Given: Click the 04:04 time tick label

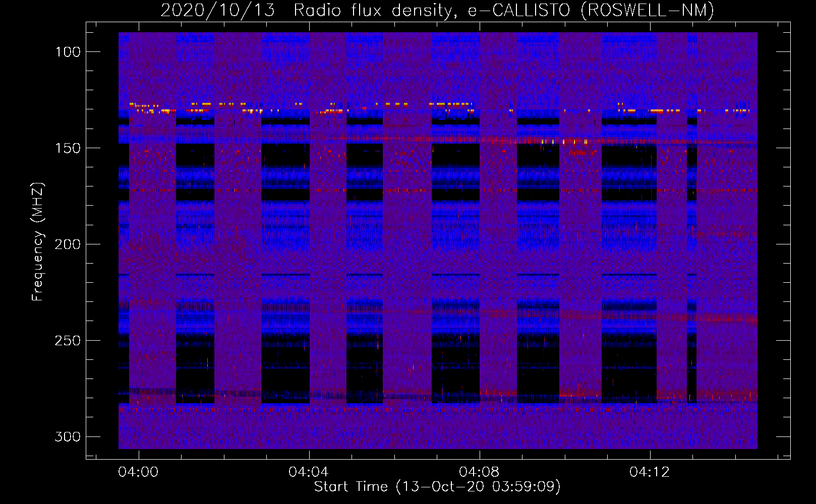Looking at the screenshot, I should point(309,472).
